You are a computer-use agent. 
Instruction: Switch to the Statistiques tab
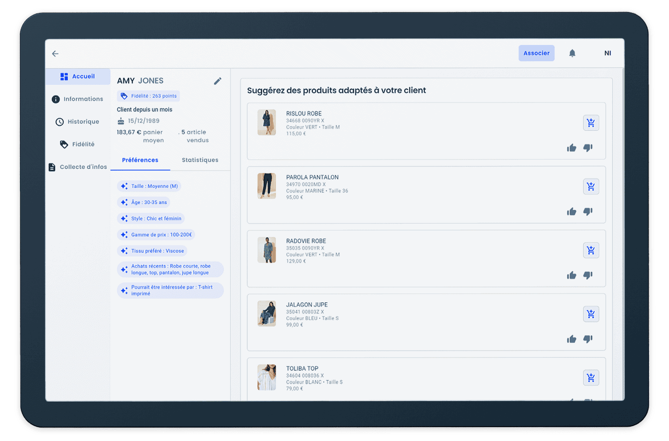coord(200,160)
